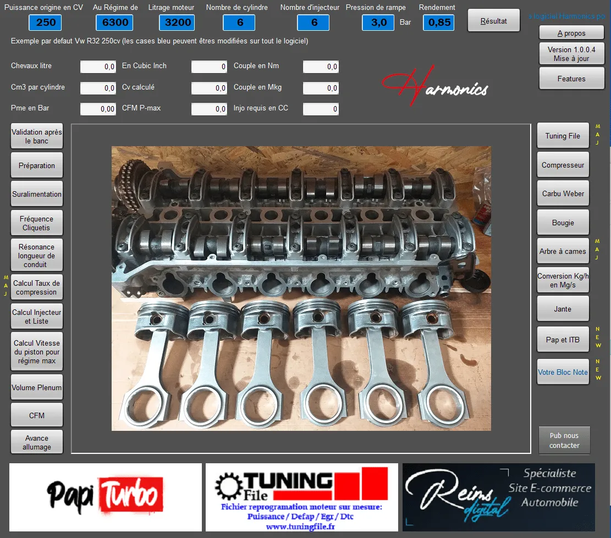
Task: Open the Compresseur tool
Action: click(563, 164)
